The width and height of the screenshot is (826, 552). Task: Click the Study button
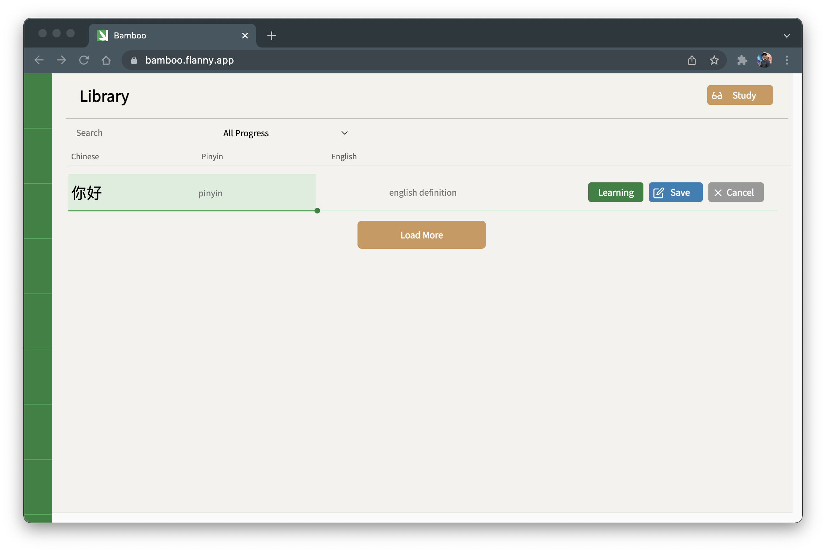click(x=739, y=95)
